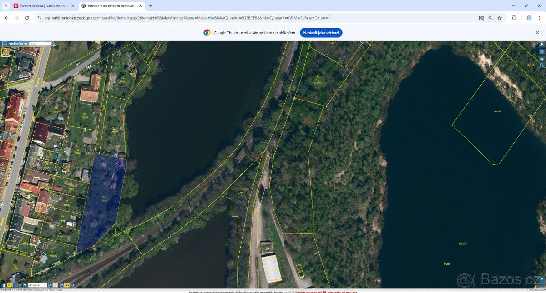Click the location pin tool in bottom toolbar
546x293 pixels.
point(25,285)
